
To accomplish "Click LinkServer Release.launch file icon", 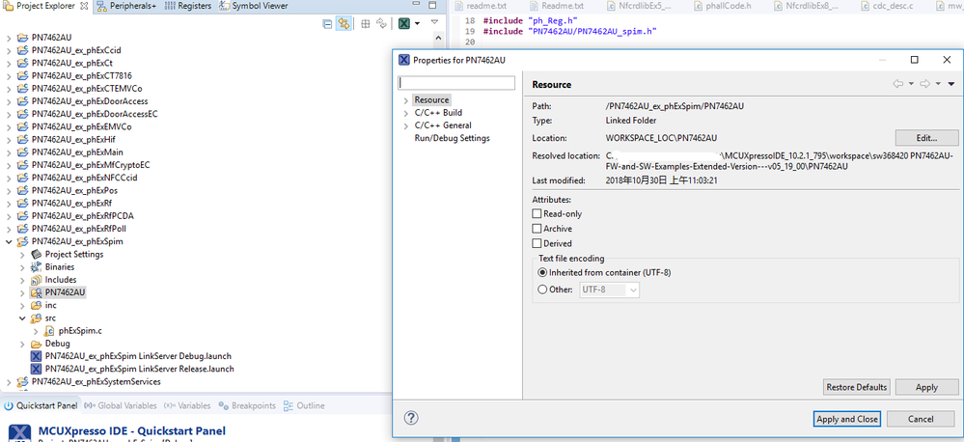I will [36, 369].
